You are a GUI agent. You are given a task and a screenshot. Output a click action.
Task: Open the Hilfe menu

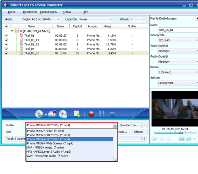[x=85, y=12]
